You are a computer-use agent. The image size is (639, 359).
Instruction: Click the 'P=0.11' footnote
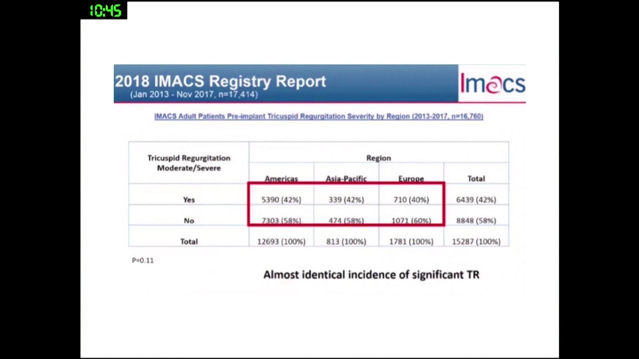click(143, 260)
